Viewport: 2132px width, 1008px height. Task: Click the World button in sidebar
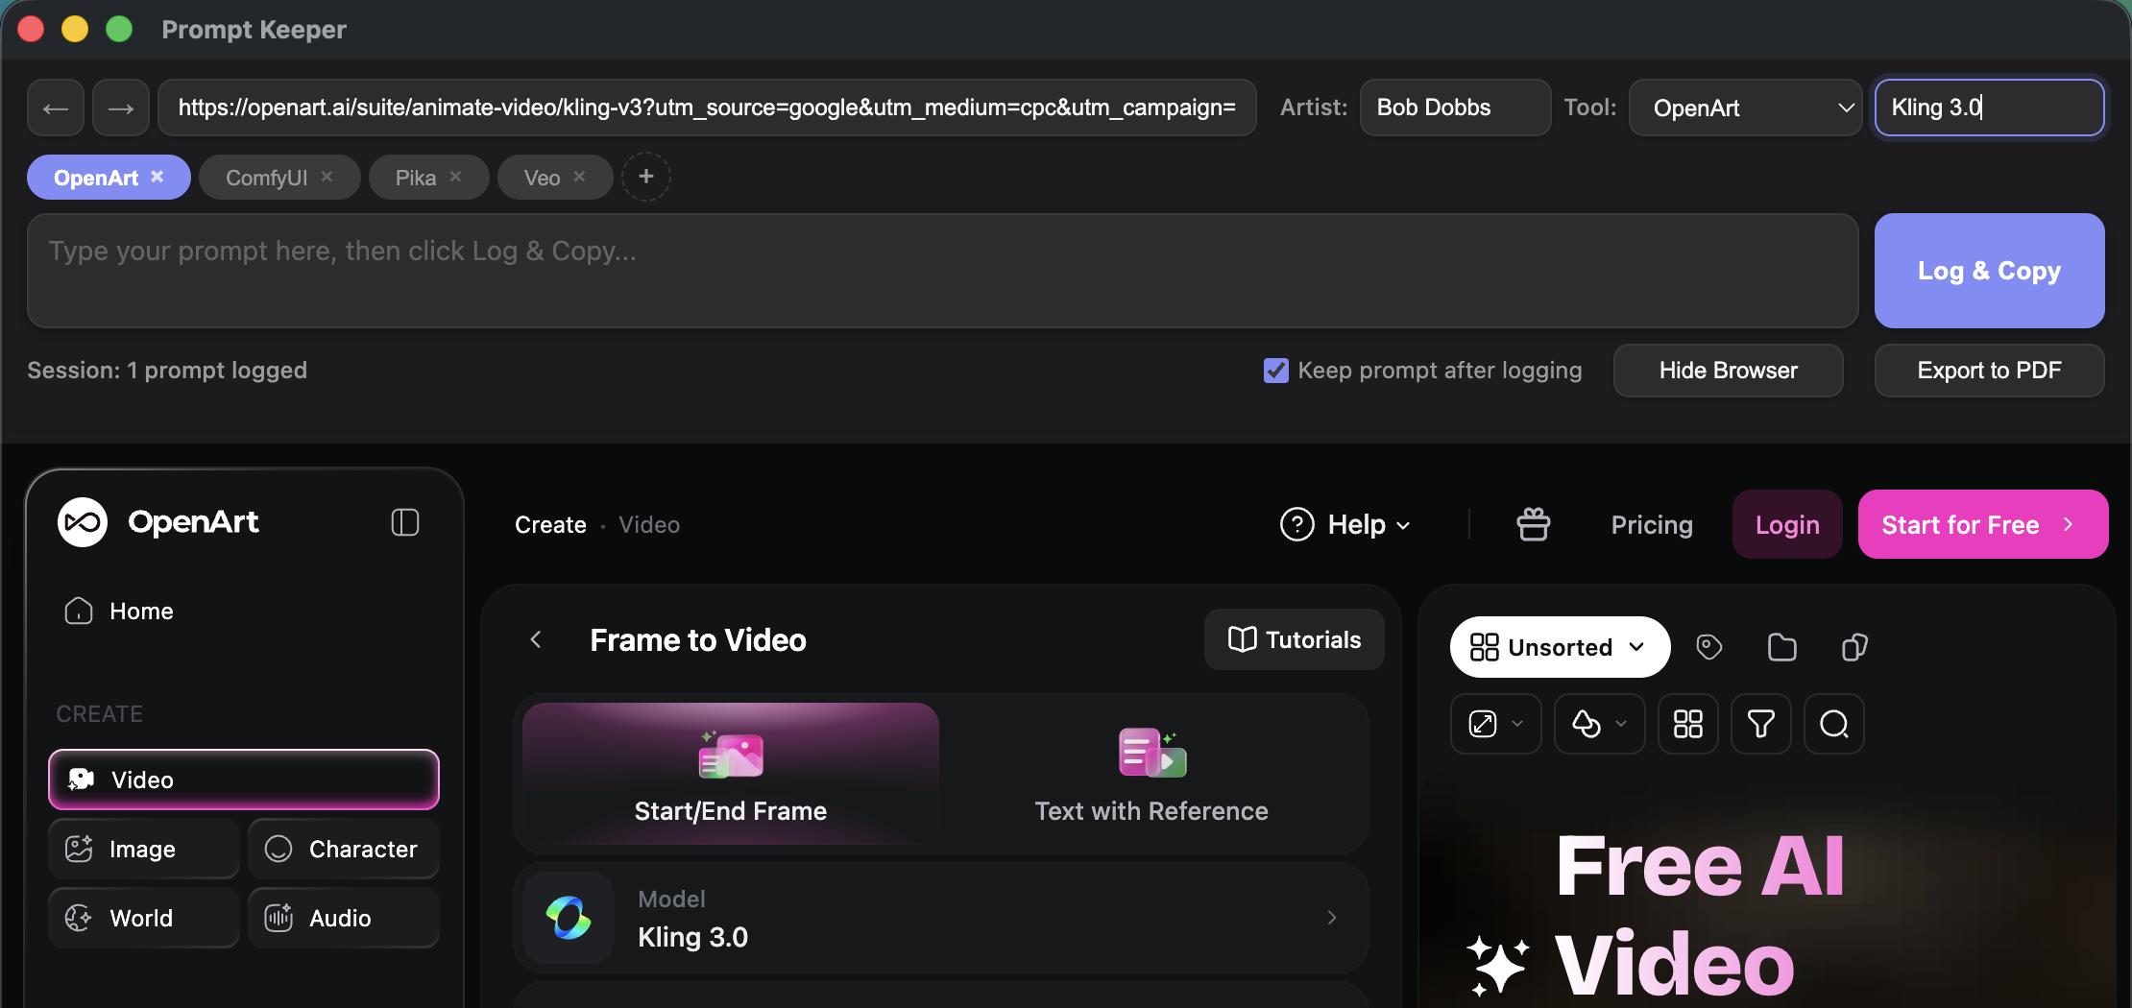pyautogui.click(x=144, y=918)
